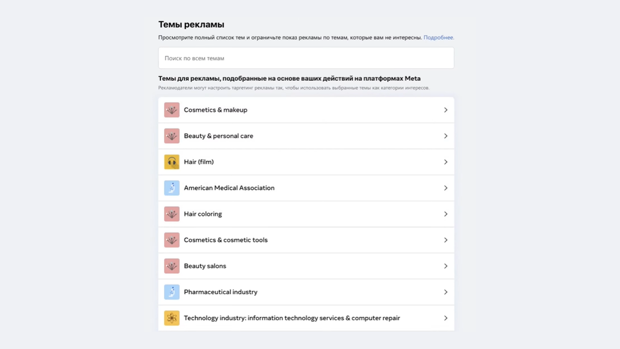Viewport: 620px width, 349px height.
Task: Open the Подробнее link
Action: coord(438,38)
